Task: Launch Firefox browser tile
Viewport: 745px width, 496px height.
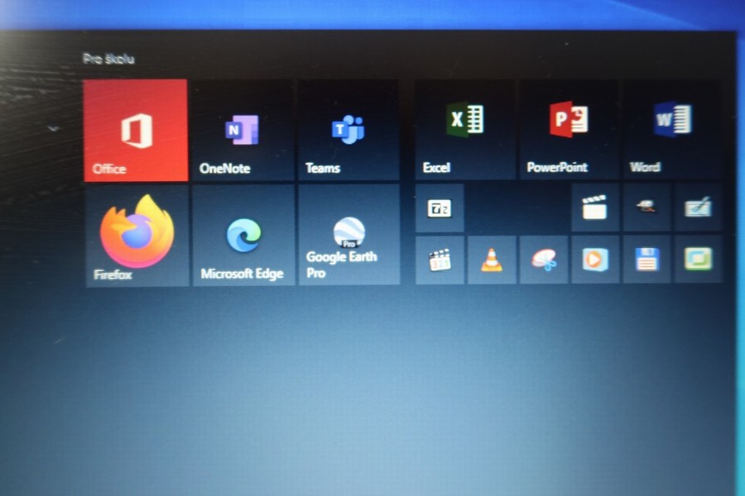Action: [x=137, y=236]
